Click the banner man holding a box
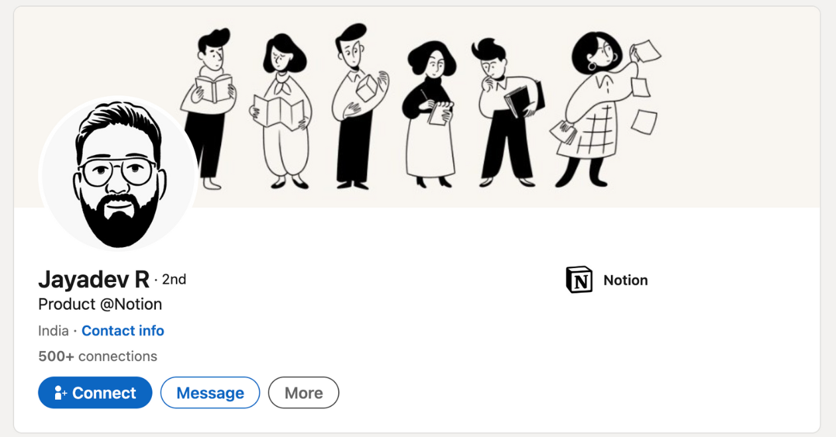This screenshot has width=836, height=437. (358, 106)
